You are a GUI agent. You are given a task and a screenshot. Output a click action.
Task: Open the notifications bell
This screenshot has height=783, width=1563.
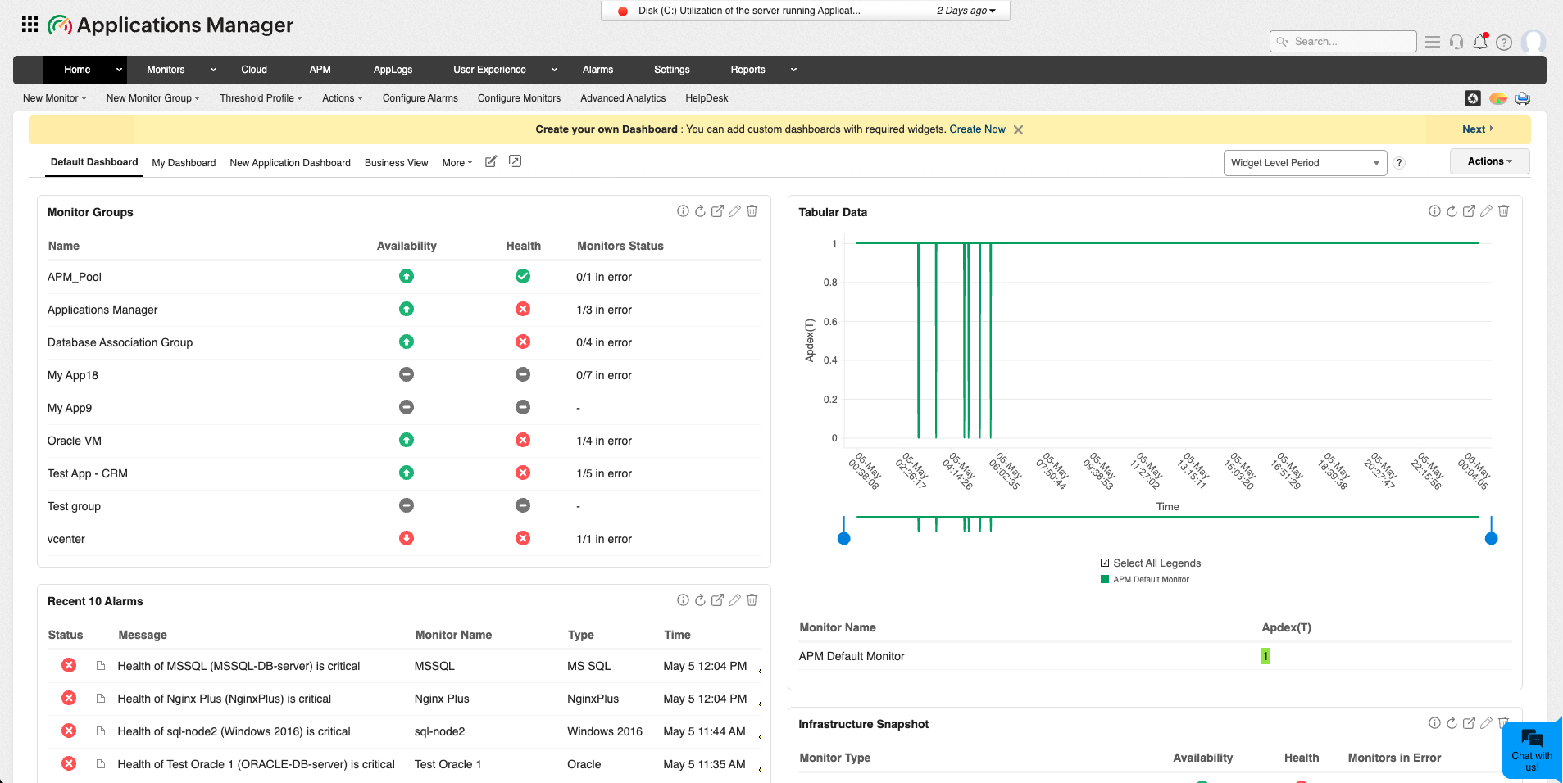tap(1480, 42)
